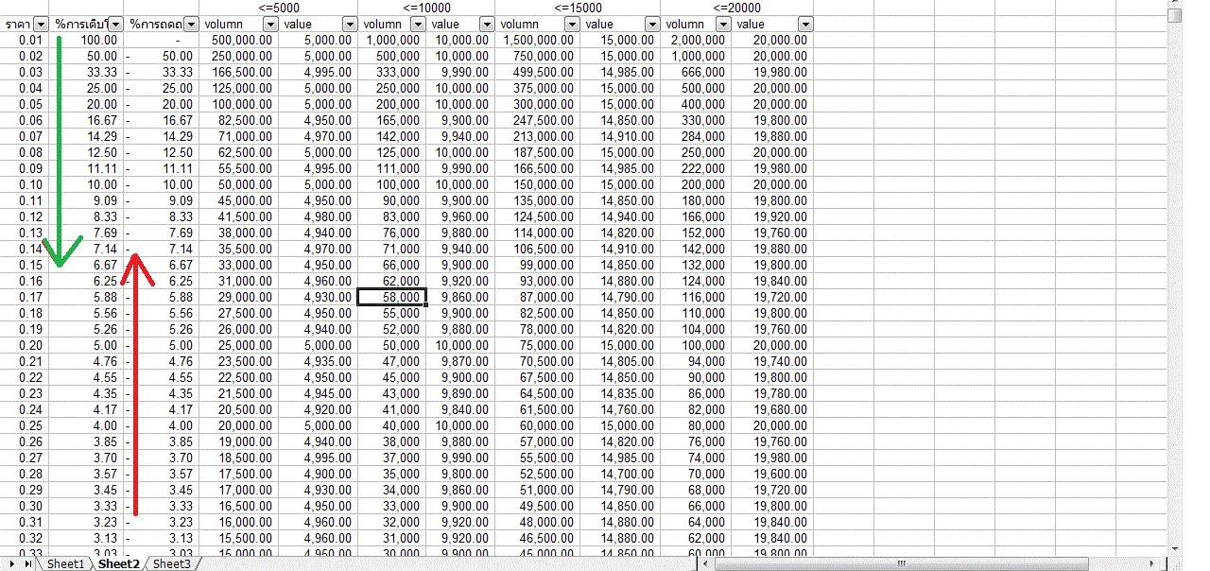Click the <=20000 group header cell

pyautogui.click(x=737, y=8)
